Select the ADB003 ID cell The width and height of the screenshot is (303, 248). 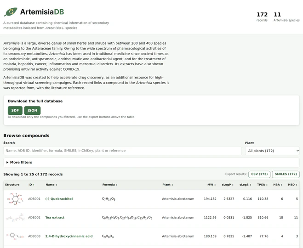click(x=34, y=236)
